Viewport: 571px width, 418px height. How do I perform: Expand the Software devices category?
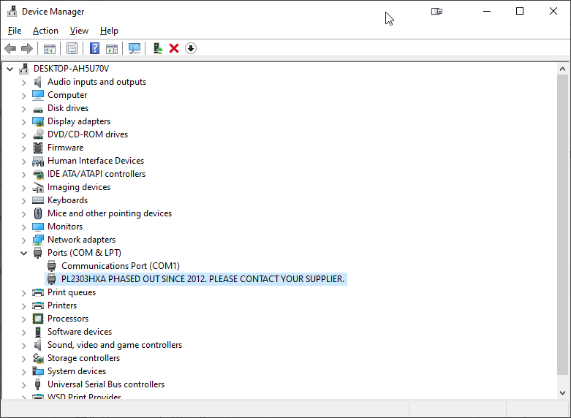click(23, 332)
